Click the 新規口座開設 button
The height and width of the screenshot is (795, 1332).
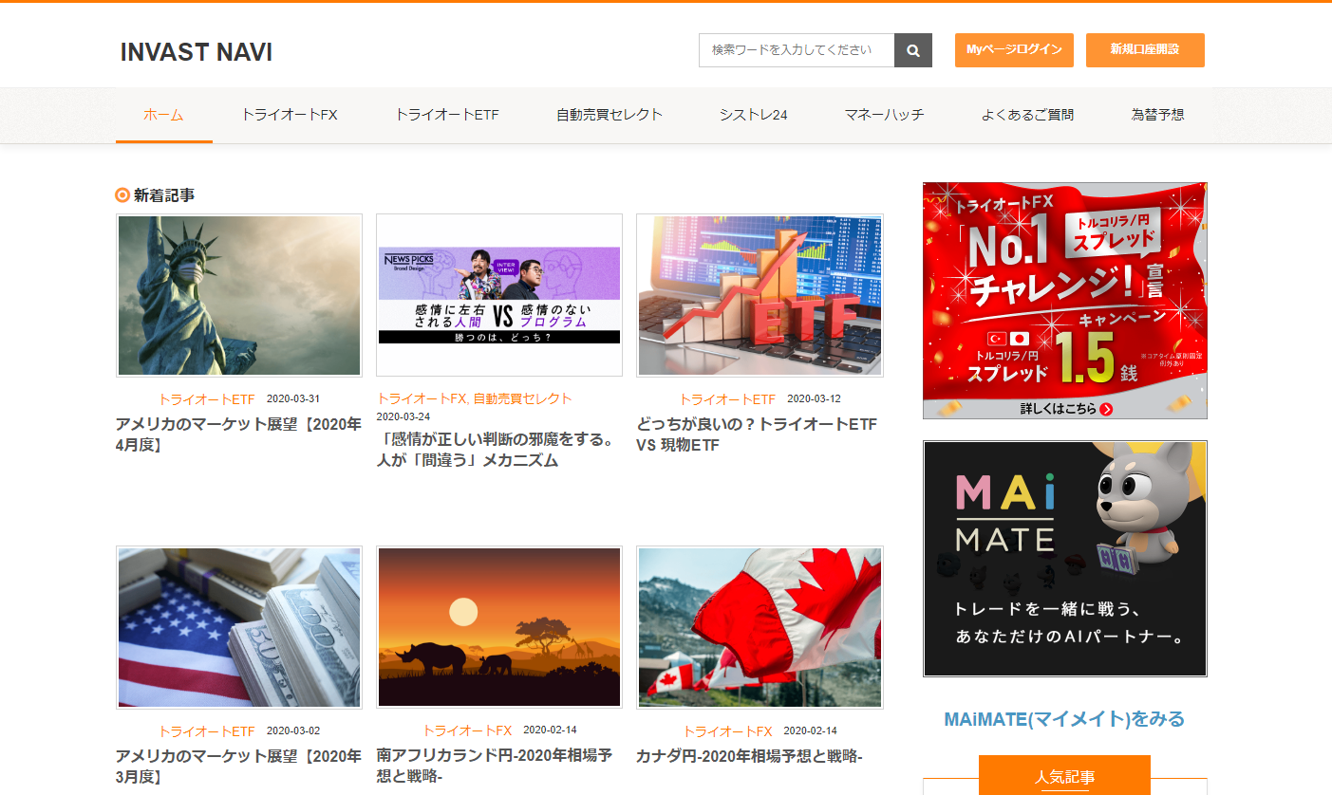[x=1144, y=50]
